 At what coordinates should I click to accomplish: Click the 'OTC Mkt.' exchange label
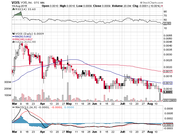(x=39, y=3)
